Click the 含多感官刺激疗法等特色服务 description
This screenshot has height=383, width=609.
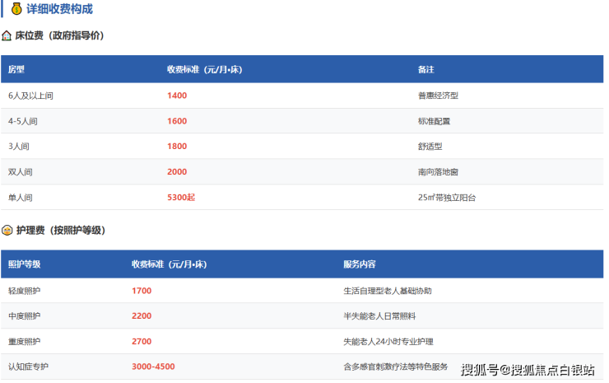396,367
